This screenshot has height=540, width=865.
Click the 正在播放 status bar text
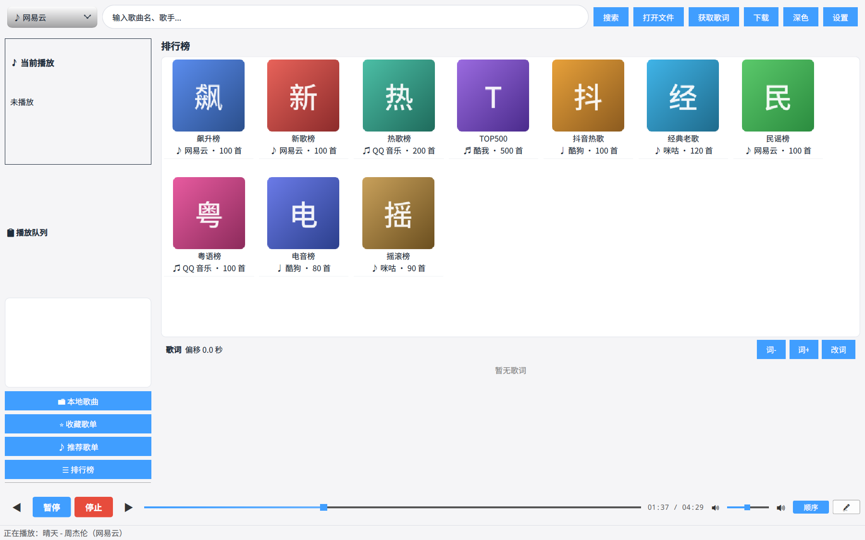[63, 533]
